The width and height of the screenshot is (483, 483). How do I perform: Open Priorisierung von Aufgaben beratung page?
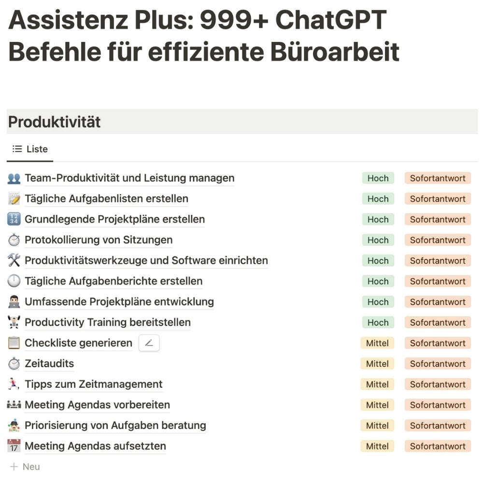pos(115,426)
